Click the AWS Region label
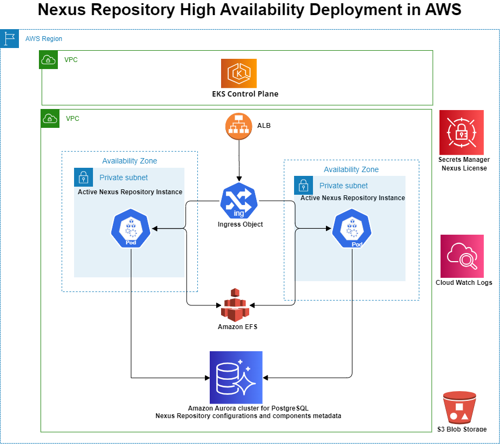Screen dimensions: 500x444 tap(44, 38)
